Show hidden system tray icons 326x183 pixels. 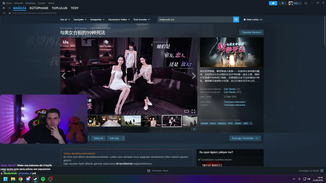tap(294, 179)
